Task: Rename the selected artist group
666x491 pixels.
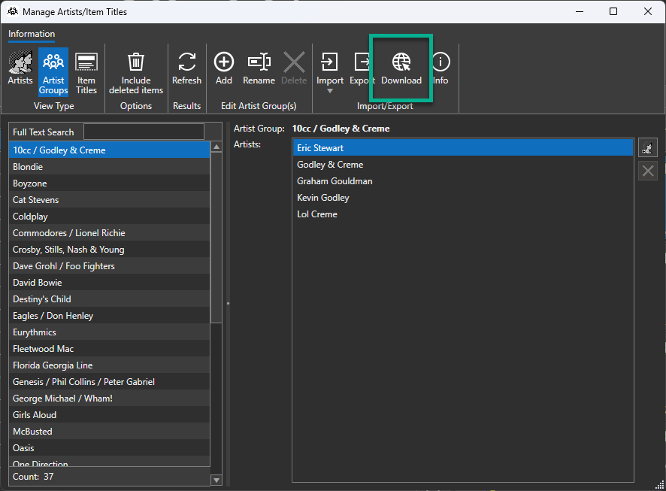Action: [259, 68]
